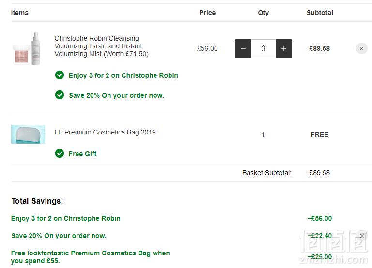The image size is (372, 268).
Task: Click green check beside Save 20% offer
Action: (x=60, y=95)
